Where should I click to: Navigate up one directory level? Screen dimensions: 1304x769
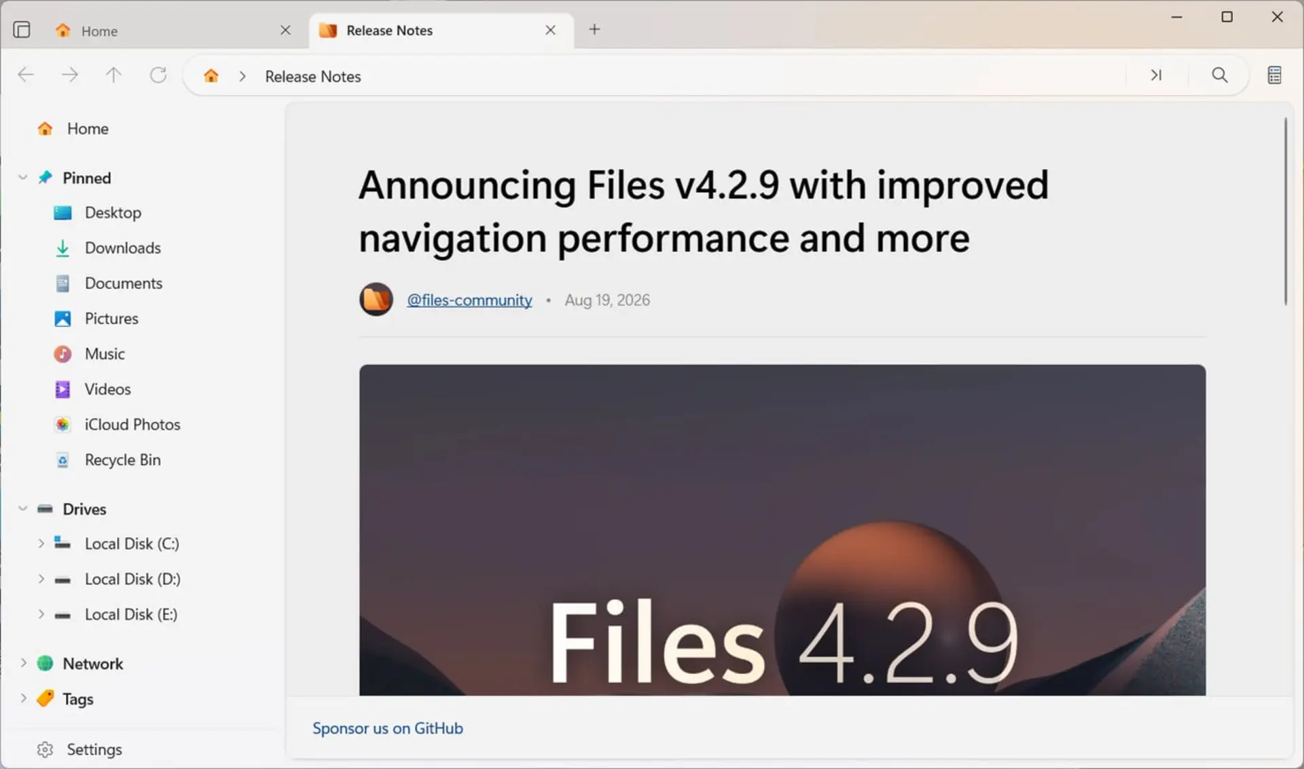pos(113,75)
